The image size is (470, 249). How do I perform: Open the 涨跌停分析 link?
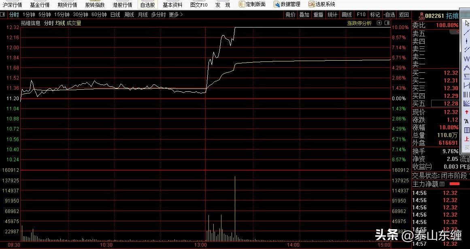[359, 23]
